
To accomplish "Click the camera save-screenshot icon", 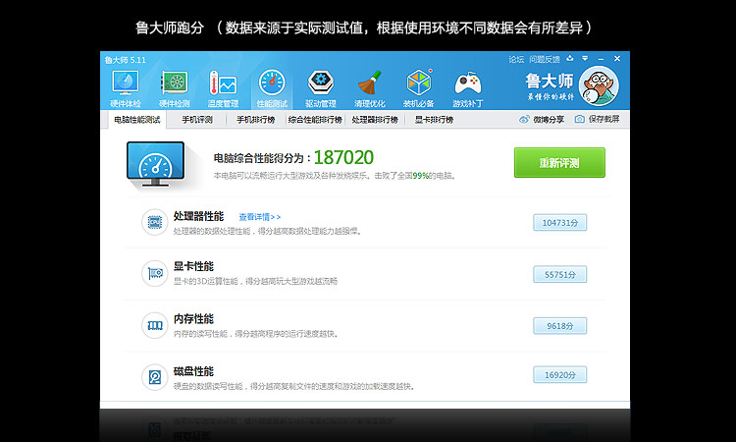I will [x=580, y=119].
